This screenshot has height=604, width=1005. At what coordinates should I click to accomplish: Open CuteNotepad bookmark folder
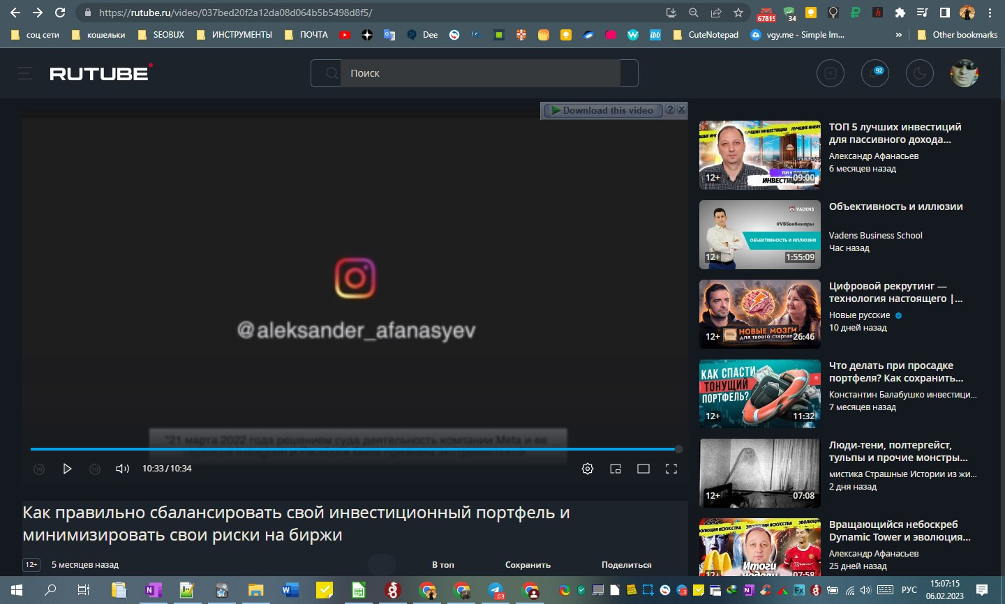tap(706, 34)
